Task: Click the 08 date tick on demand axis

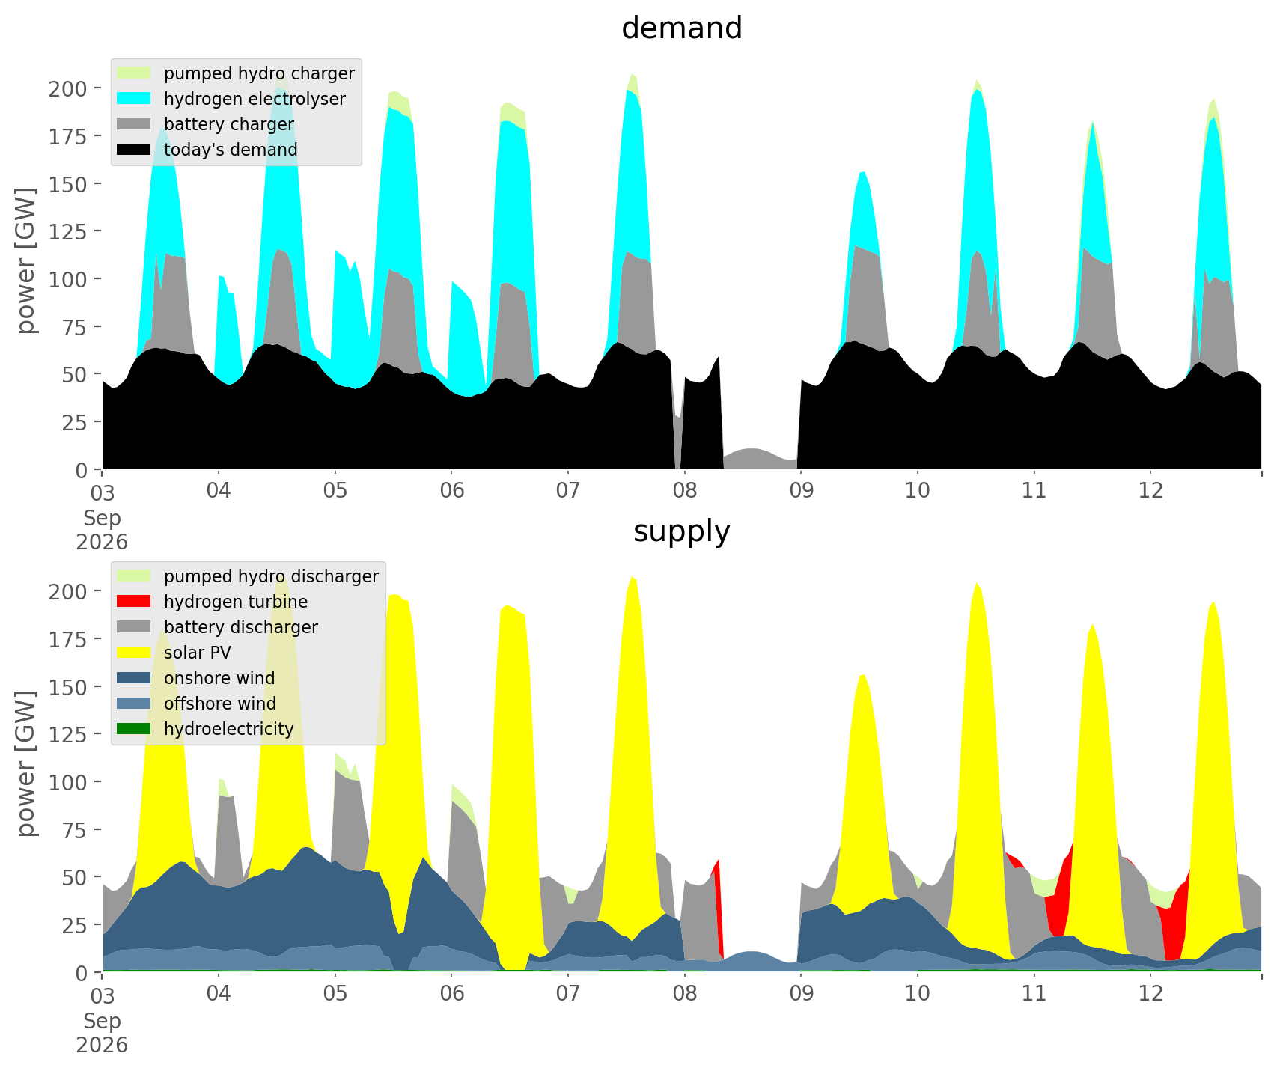Action: [x=685, y=492]
